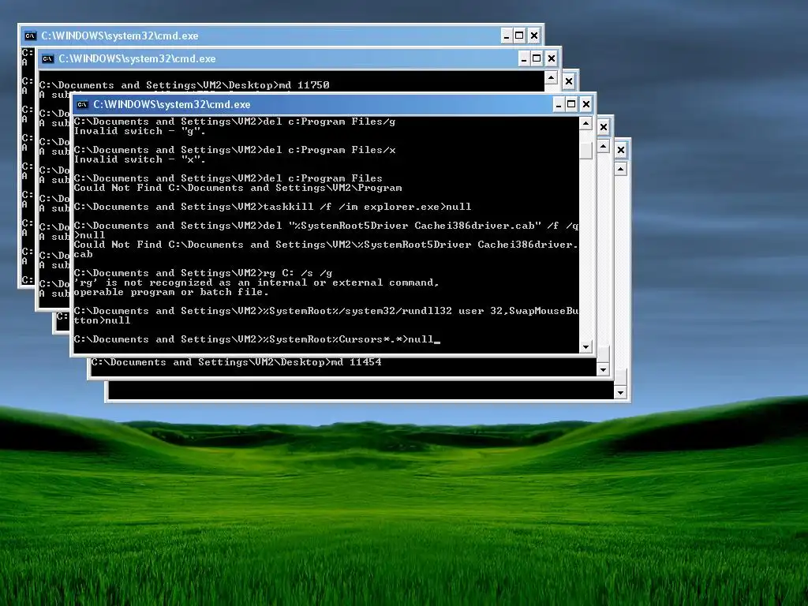Close the cmd window showing md 11454
The image size is (808, 606).
604,127
